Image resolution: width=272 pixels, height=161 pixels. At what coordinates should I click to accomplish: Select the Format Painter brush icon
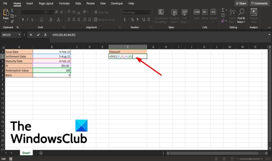12,21
